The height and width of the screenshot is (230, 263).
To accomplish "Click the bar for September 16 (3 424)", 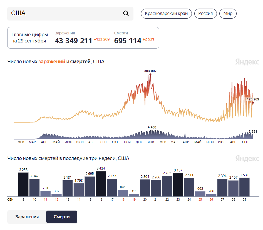I will [x=101, y=184].
